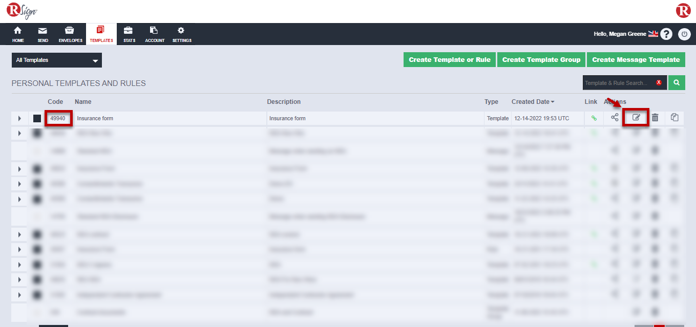Click the edit icon for Insurance form

point(636,118)
